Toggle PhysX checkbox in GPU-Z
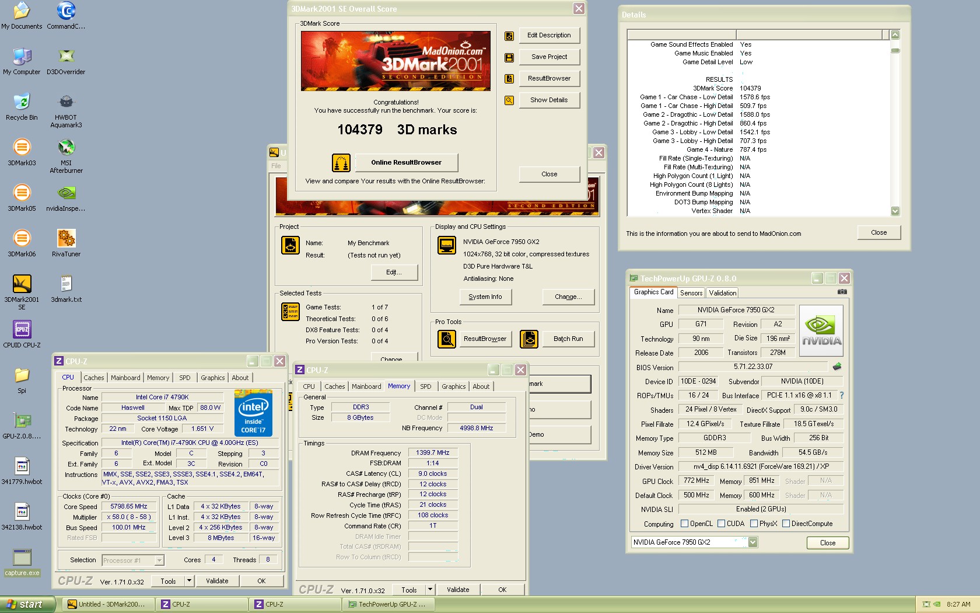 754,524
